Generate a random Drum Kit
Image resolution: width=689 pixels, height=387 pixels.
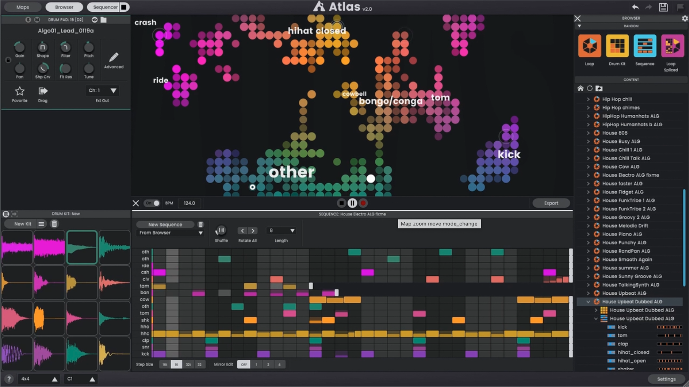coord(617,46)
